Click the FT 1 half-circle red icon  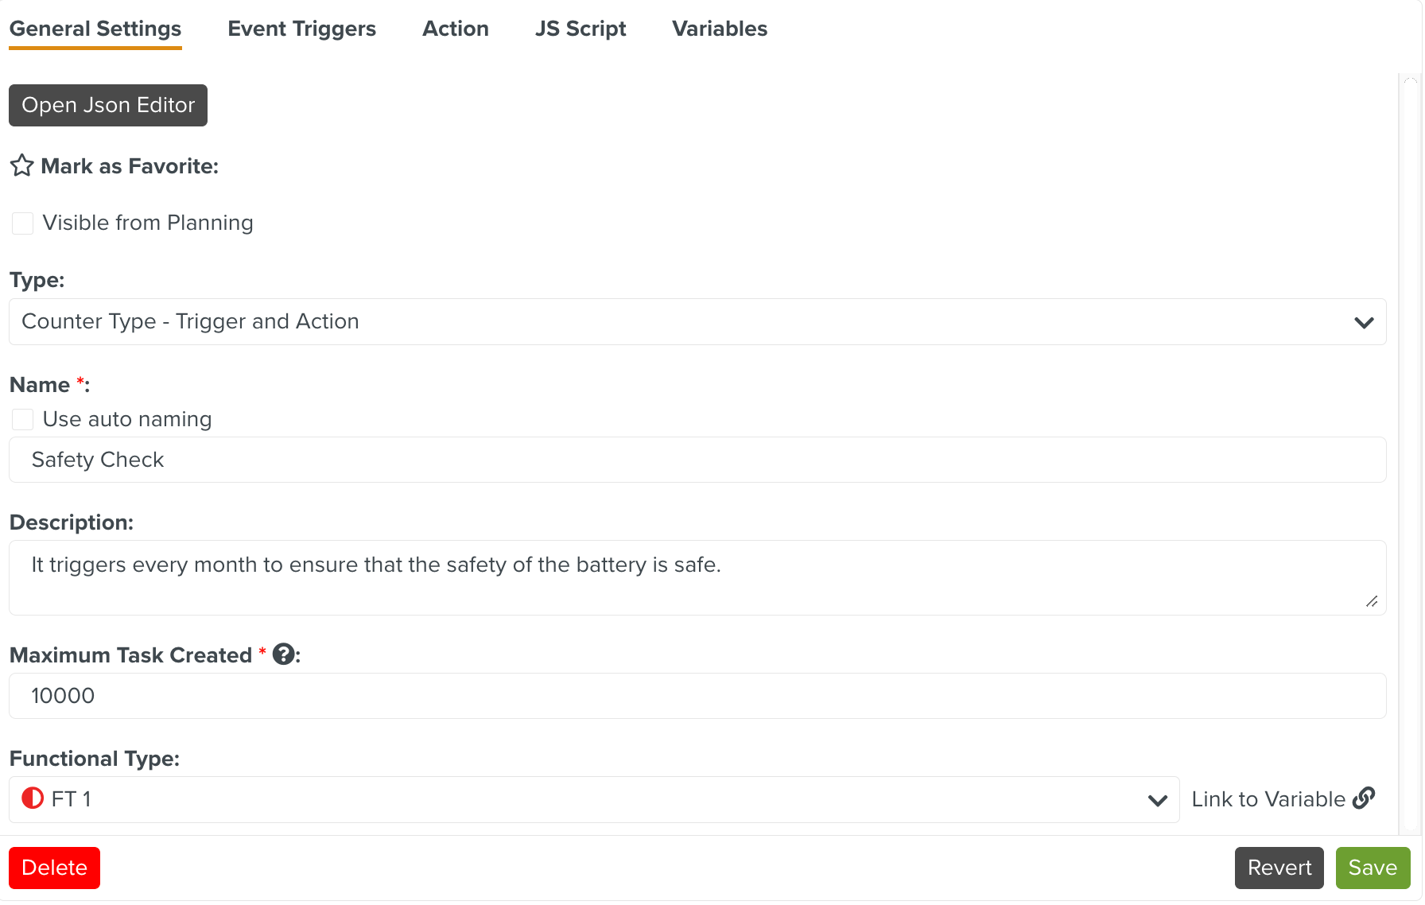tap(33, 798)
